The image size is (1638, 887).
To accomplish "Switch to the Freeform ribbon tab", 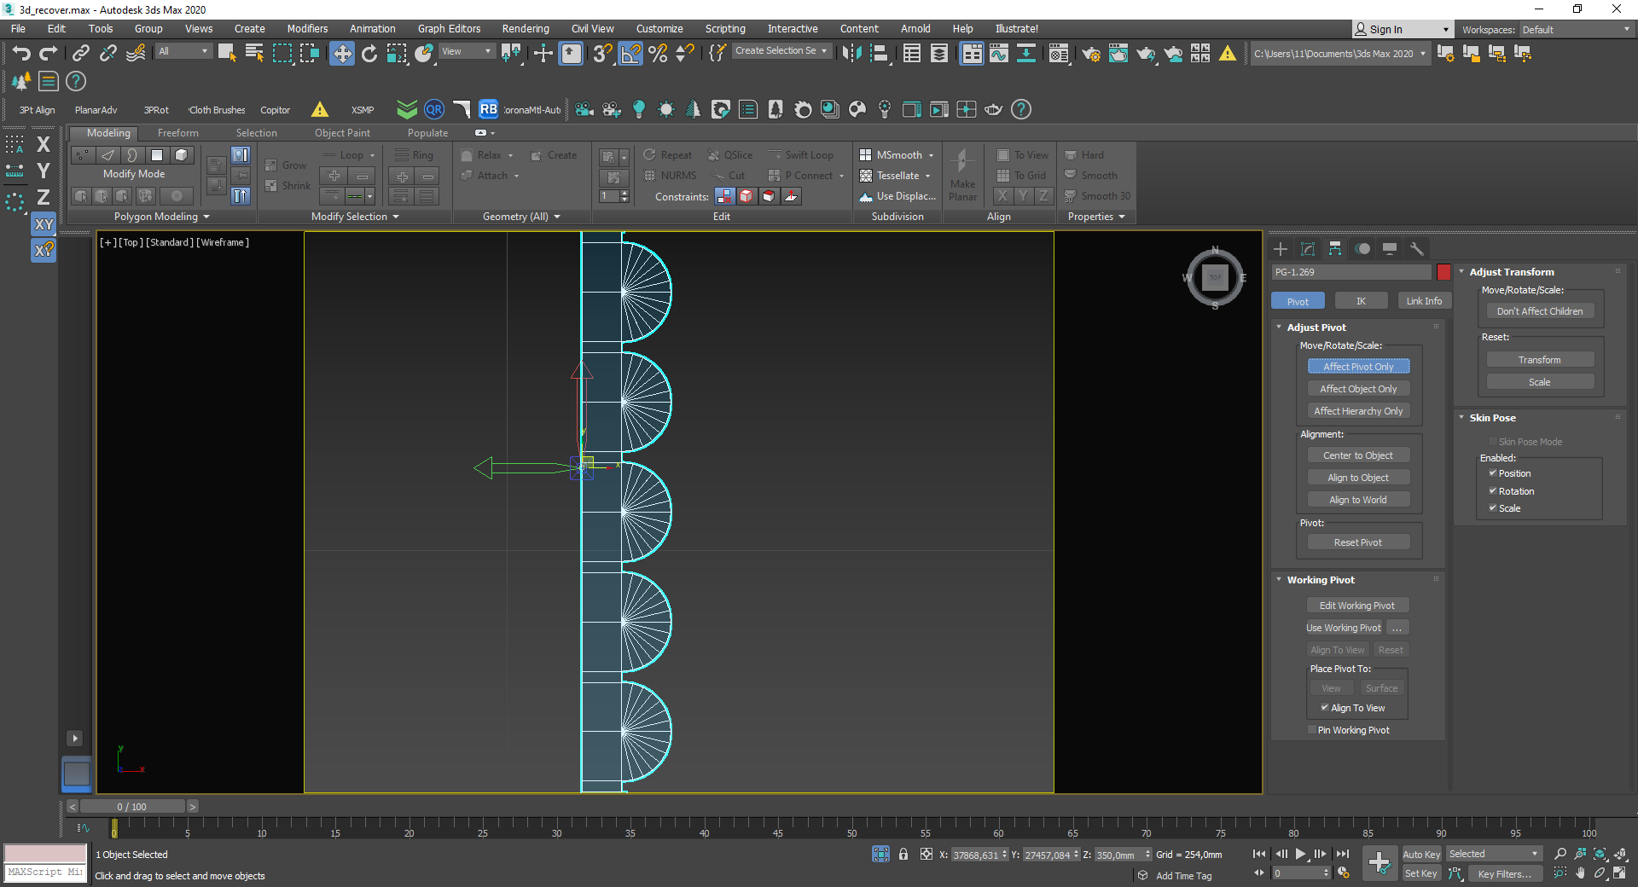I will coord(177,133).
